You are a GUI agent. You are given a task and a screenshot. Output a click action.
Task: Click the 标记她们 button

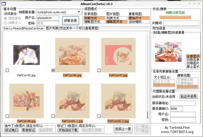click(x=12, y=130)
